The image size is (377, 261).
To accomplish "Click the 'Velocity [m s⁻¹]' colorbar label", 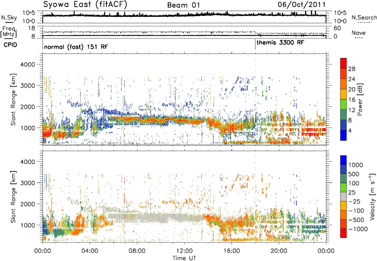I will tap(372, 196).
